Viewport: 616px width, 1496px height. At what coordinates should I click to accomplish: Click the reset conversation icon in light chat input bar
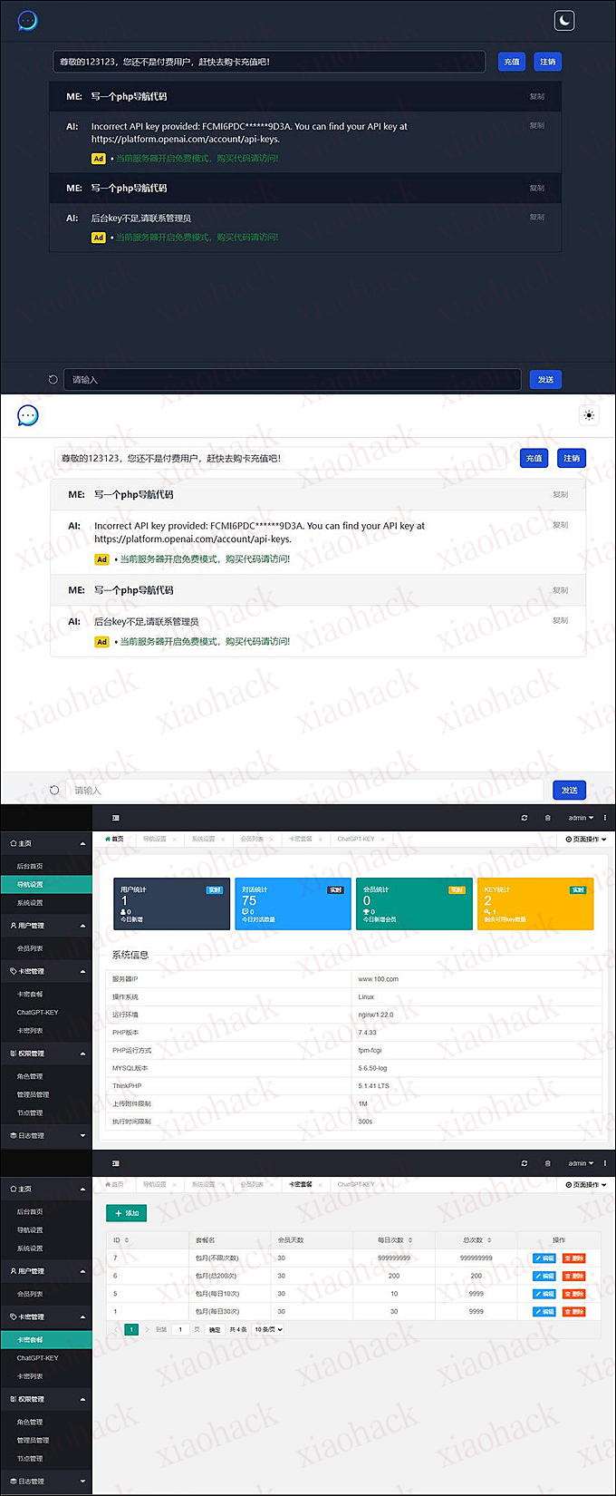coord(54,791)
